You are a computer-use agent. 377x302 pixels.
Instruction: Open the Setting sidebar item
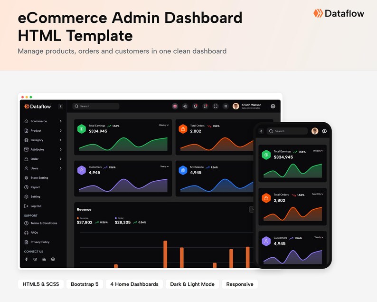point(32,196)
